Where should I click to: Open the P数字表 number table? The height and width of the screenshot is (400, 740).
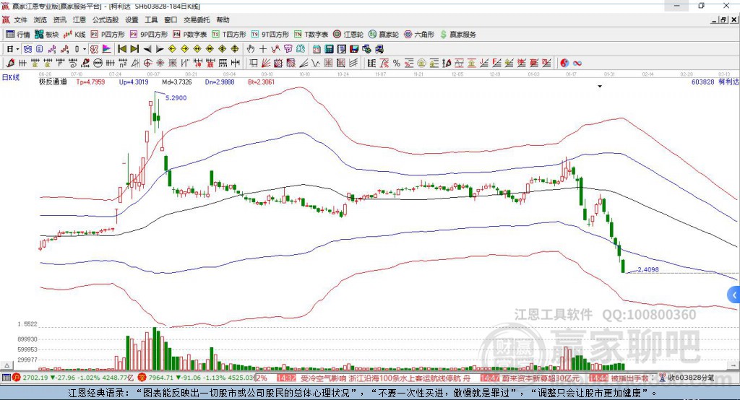tap(190, 35)
